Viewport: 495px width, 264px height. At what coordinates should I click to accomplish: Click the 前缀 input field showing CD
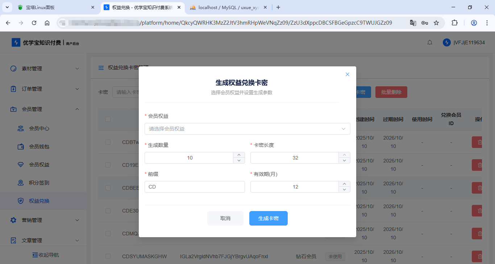195,186
